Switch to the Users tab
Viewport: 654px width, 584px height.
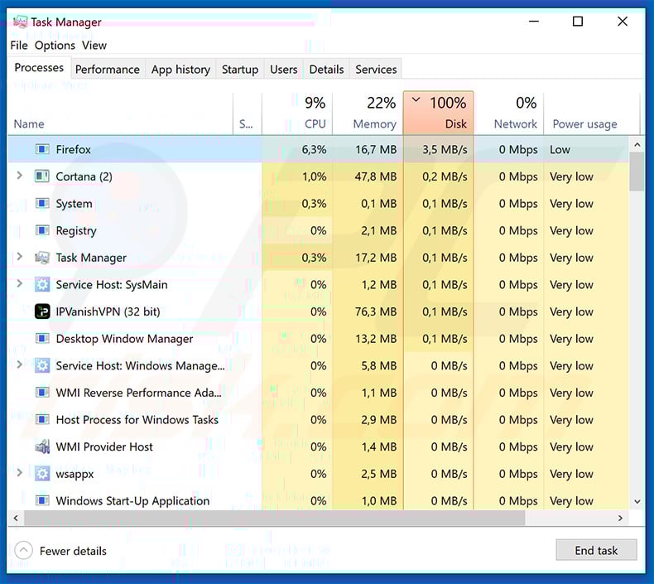click(x=284, y=70)
